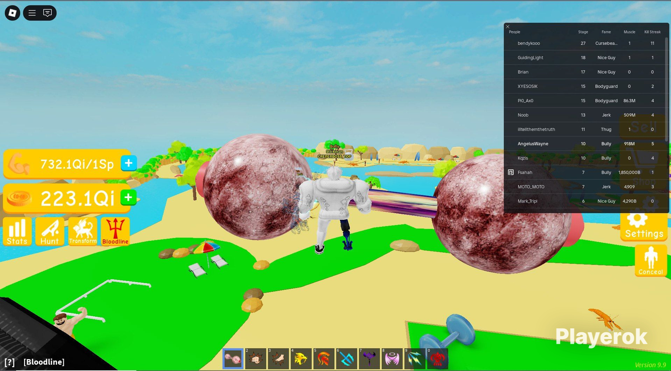
Task: Click Mark_Tripl's 4,290B muscle value
Action: point(629,201)
